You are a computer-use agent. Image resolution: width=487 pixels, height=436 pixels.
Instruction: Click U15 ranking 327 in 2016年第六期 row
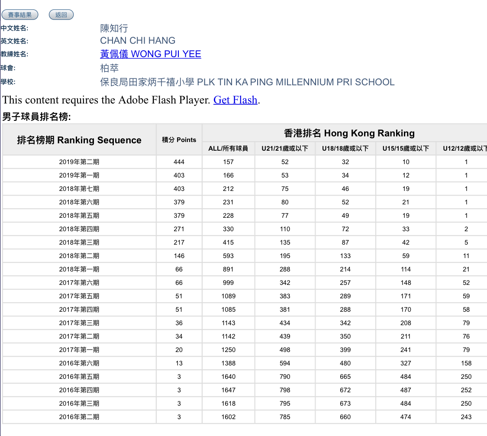point(406,363)
